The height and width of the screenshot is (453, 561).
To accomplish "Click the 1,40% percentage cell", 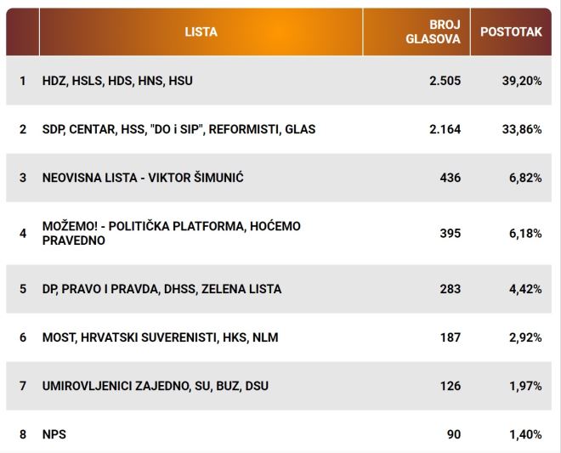I will click(x=525, y=434).
